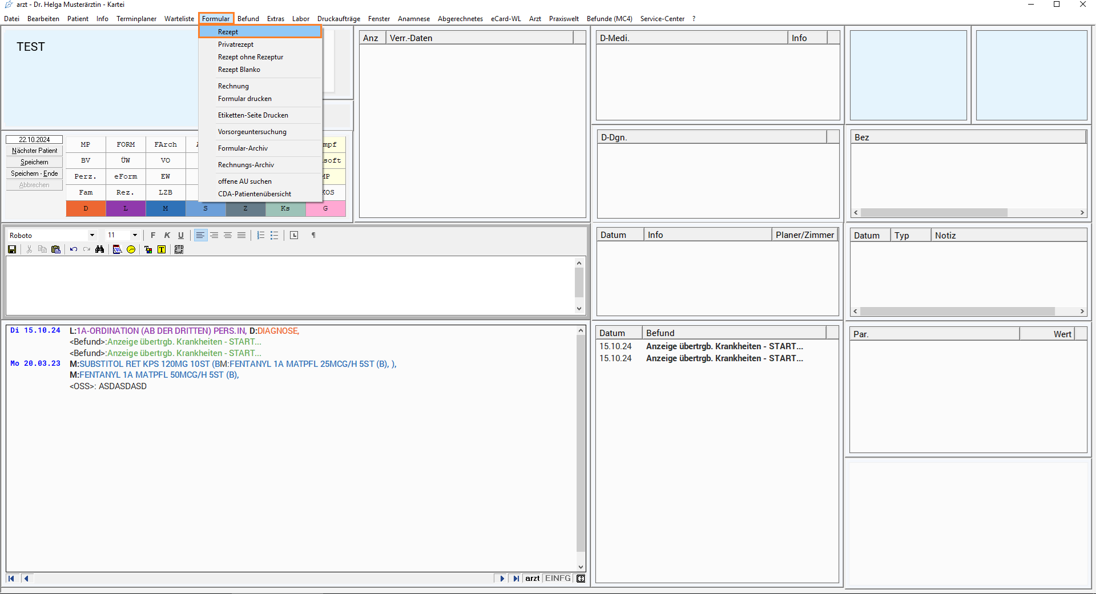Click Speichern - Ende button
Image resolution: width=1096 pixels, height=594 pixels.
pos(34,173)
